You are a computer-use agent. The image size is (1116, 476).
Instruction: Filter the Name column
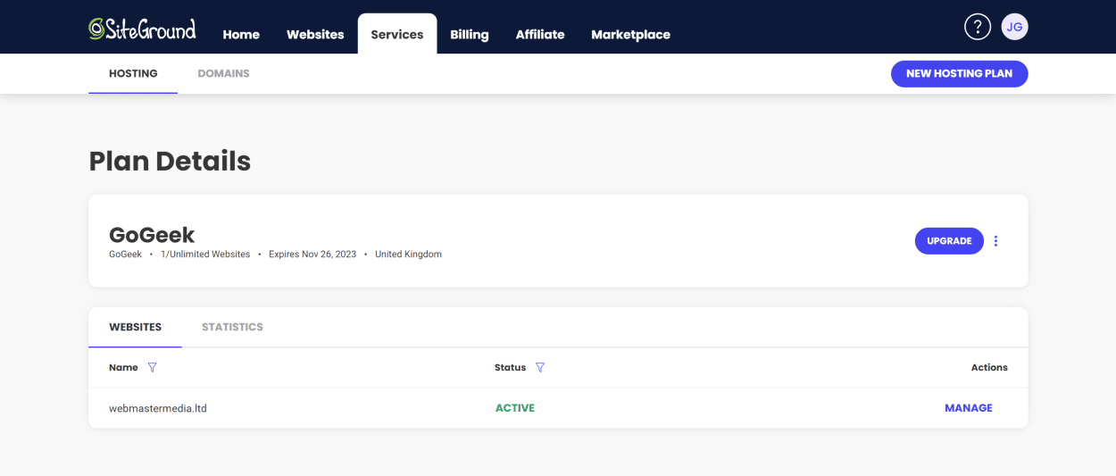[x=152, y=368]
